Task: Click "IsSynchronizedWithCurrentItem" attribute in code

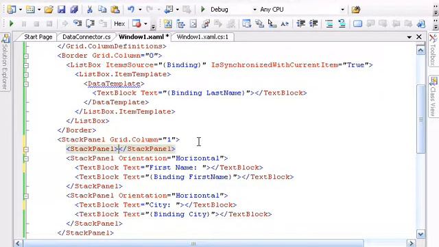Action: tap(274, 65)
